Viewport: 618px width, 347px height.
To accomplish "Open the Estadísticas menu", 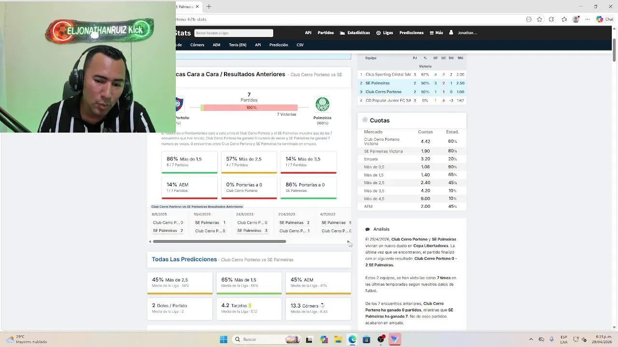I will pyautogui.click(x=355, y=33).
